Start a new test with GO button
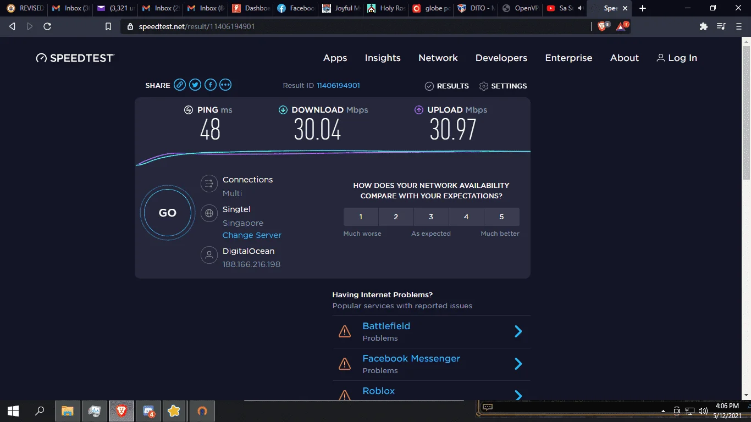Screen dimensions: 751x422 point(168,213)
